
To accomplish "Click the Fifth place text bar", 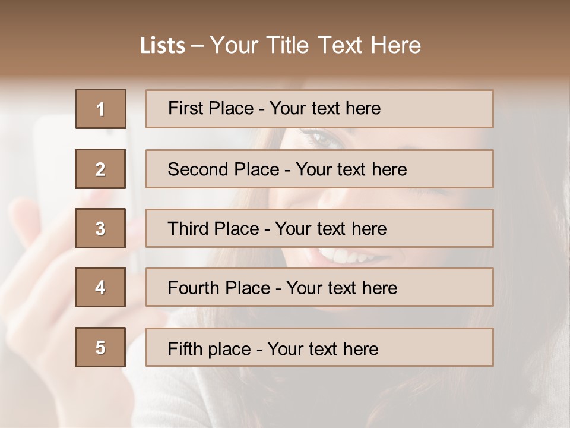I will pyautogui.click(x=319, y=347).
